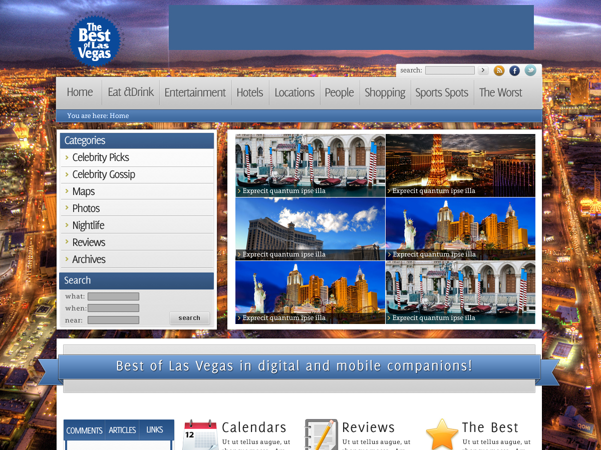The width and height of the screenshot is (601, 450).
Task: Go to Sports Spots menu item
Action: point(442,92)
